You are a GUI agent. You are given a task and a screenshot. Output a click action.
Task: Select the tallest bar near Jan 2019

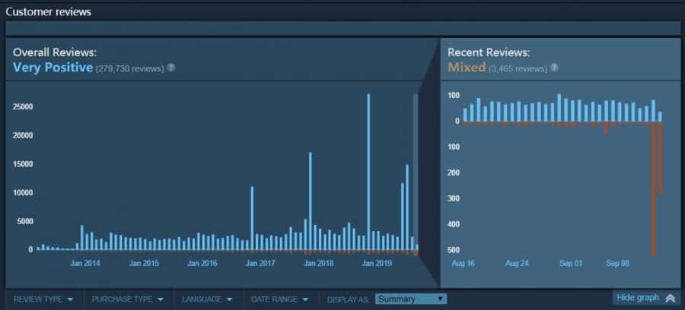pyautogui.click(x=368, y=172)
